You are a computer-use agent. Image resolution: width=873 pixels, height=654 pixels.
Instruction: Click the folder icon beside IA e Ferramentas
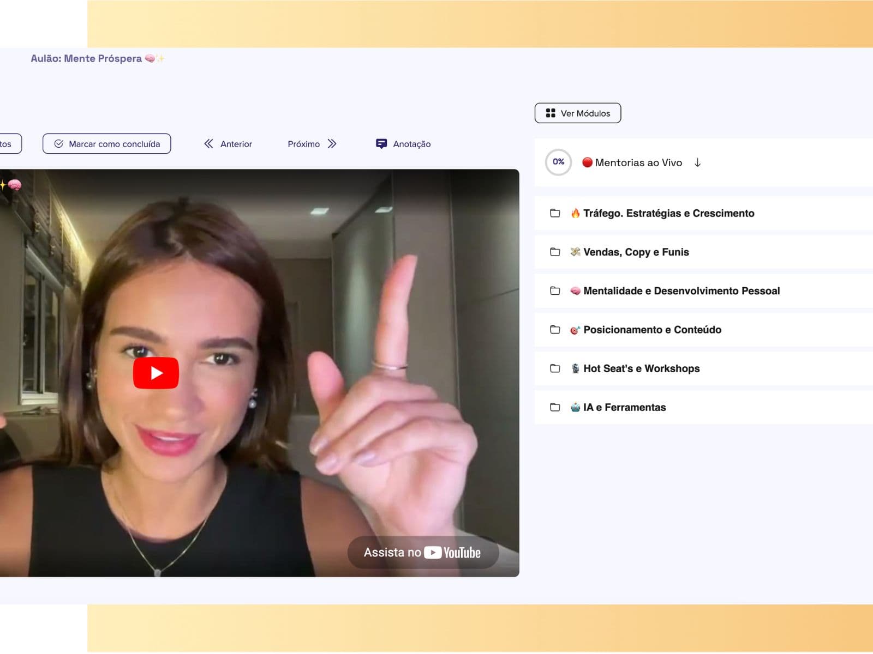555,407
